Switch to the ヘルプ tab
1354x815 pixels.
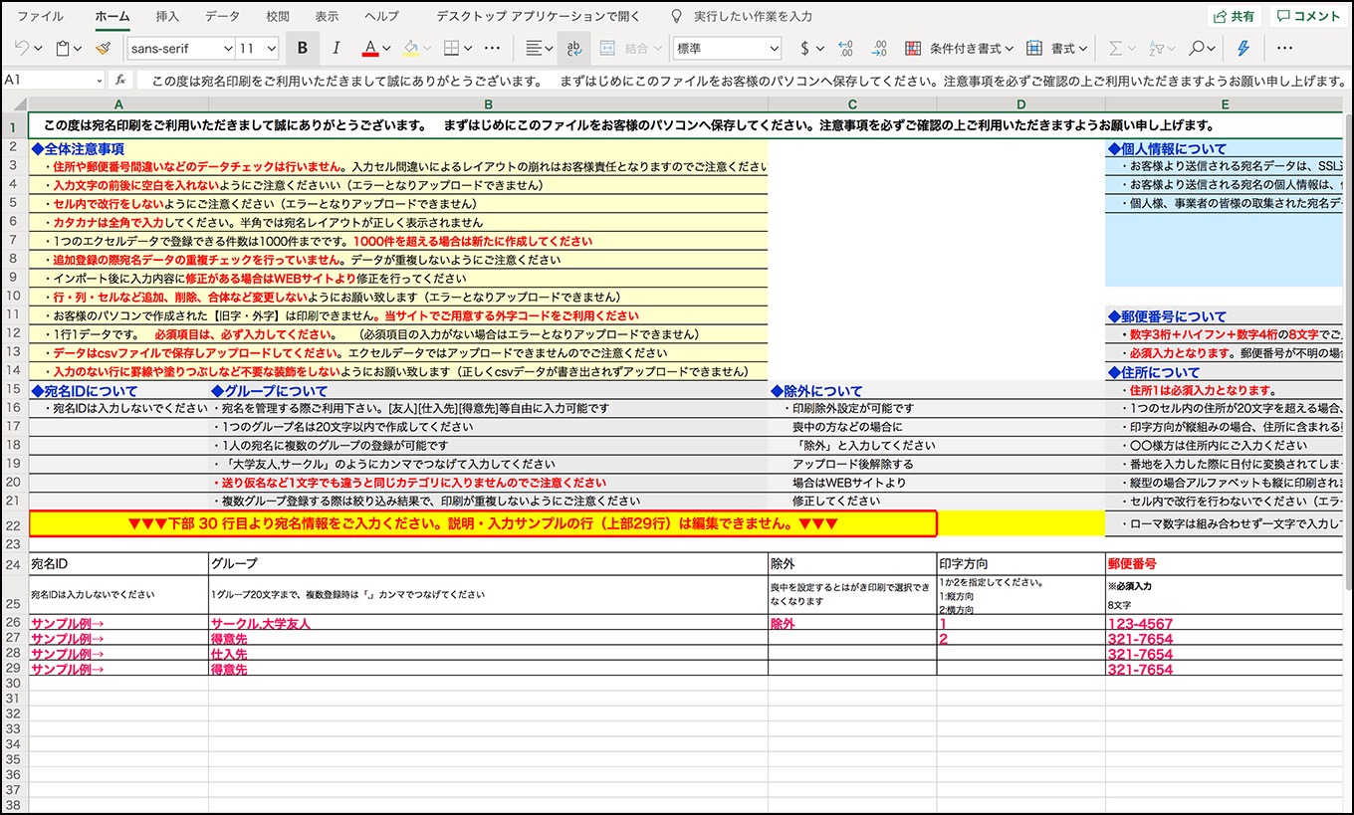pyautogui.click(x=382, y=16)
